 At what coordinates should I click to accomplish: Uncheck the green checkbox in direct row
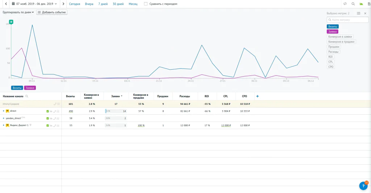(47, 111)
